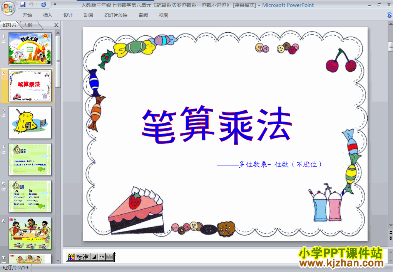393x272 pixels.
Task: Go to previous slide with double-up arrow
Action: 390,233
